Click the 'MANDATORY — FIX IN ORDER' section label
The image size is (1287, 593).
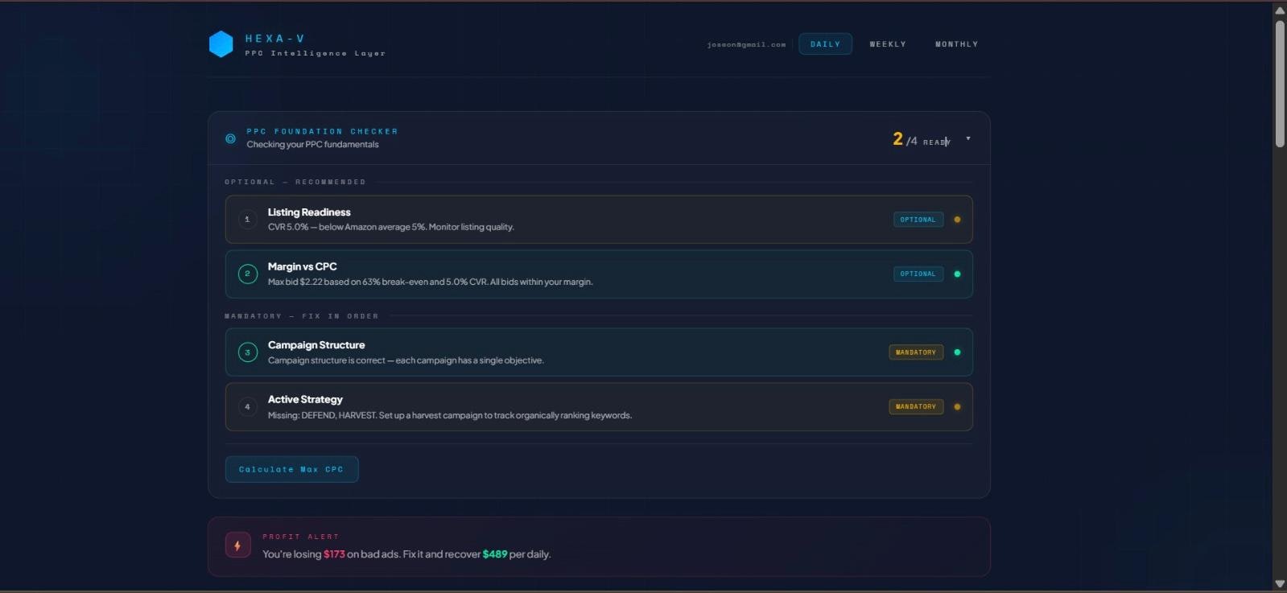pyautogui.click(x=302, y=316)
